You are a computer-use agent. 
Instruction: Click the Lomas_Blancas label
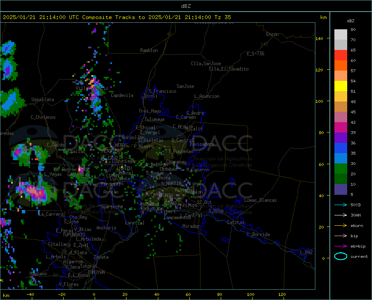[x=260, y=200]
